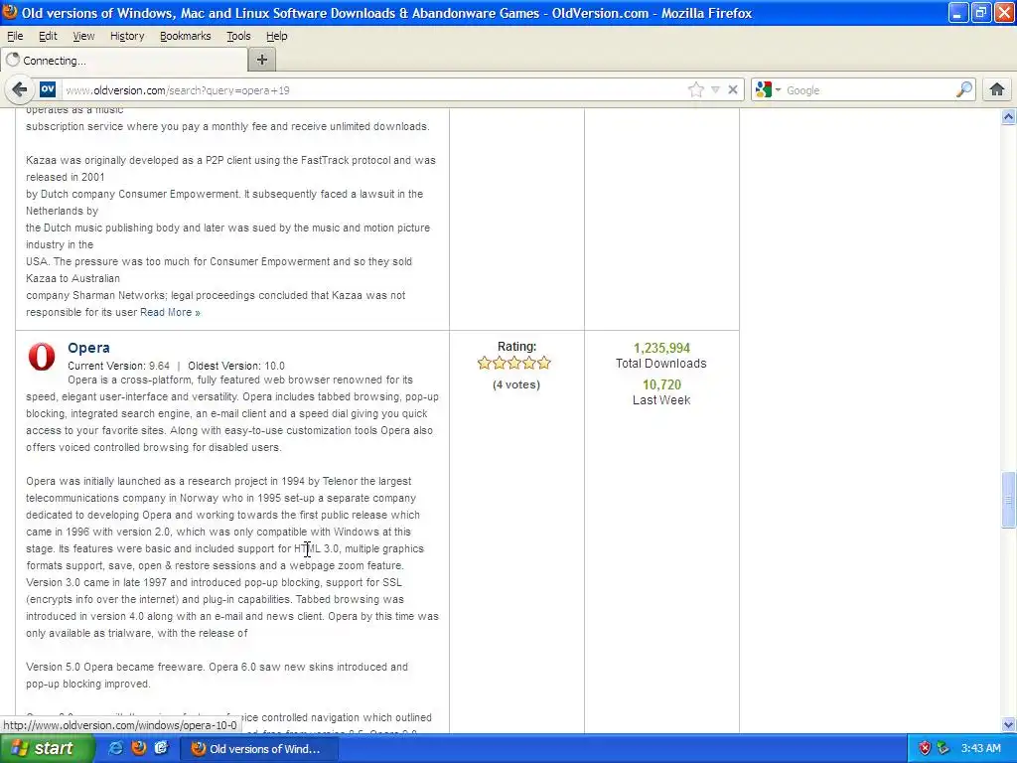
Task: Open the View menu
Action: [83, 36]
